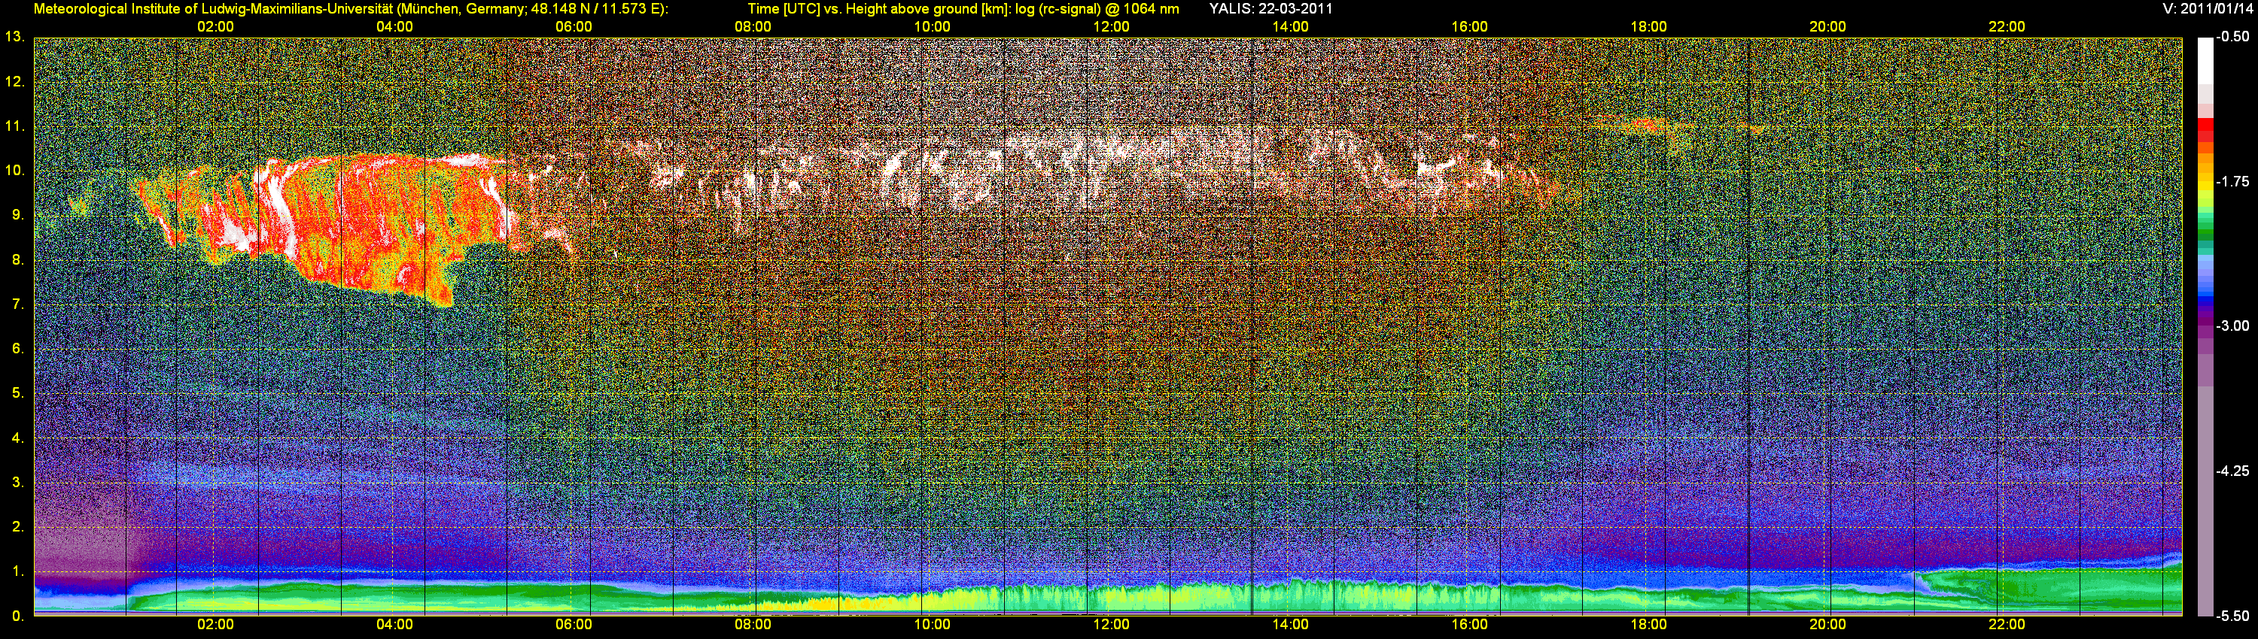Click the 08:00 label on the bottom axis
Screen dimensions: 2258x639
point(752,624)
